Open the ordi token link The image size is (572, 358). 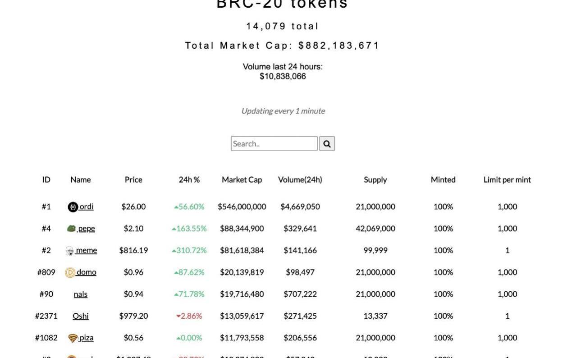(87, 207)
